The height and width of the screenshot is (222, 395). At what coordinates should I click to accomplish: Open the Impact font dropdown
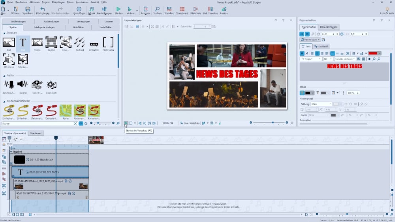pyautogui.click(x=311, y=59)
